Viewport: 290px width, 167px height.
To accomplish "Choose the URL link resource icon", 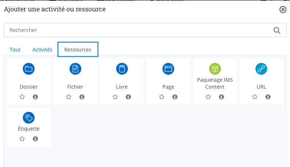I will point(261,69).
